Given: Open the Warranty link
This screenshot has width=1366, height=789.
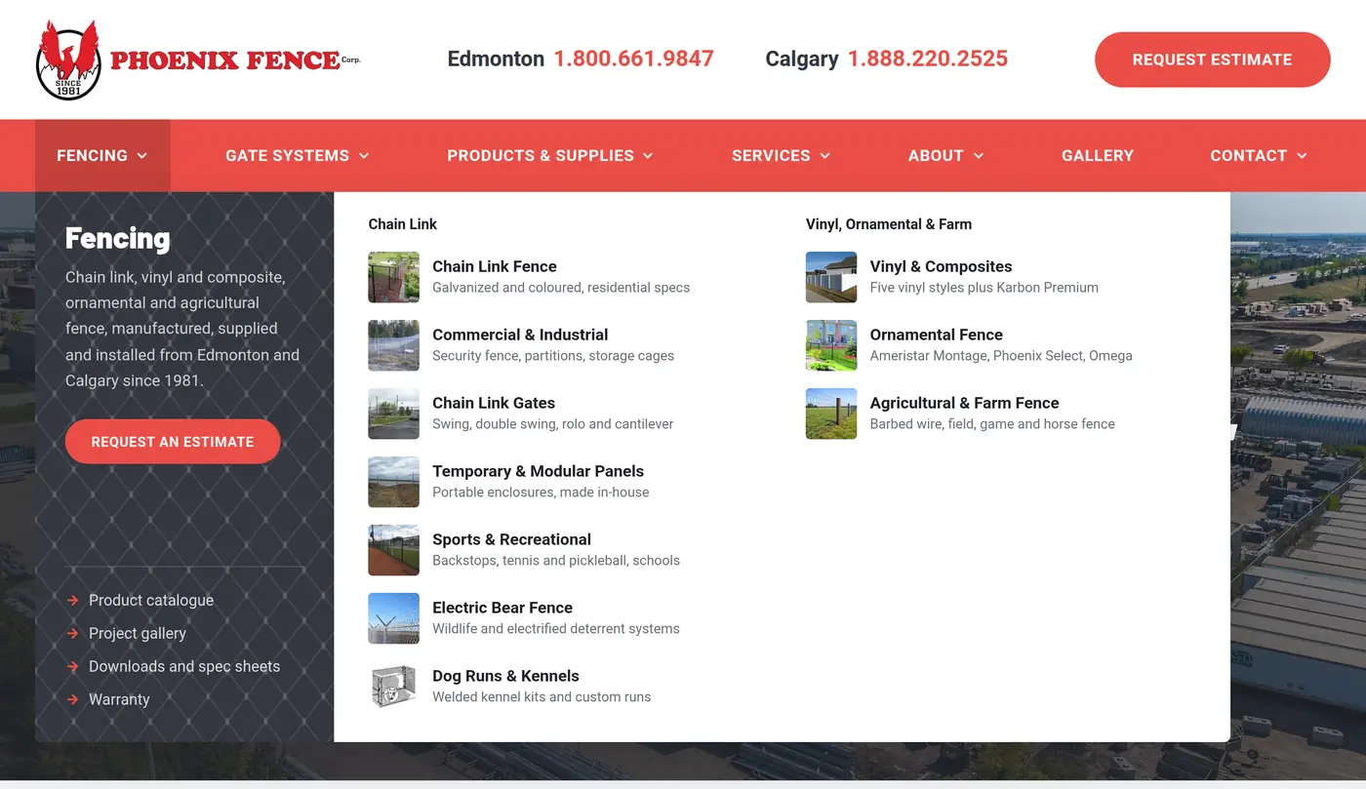Looking at the screenshot, I should click(x=119, y=700).
